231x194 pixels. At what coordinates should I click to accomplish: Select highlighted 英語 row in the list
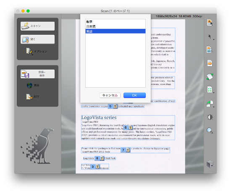coord(115,31)
